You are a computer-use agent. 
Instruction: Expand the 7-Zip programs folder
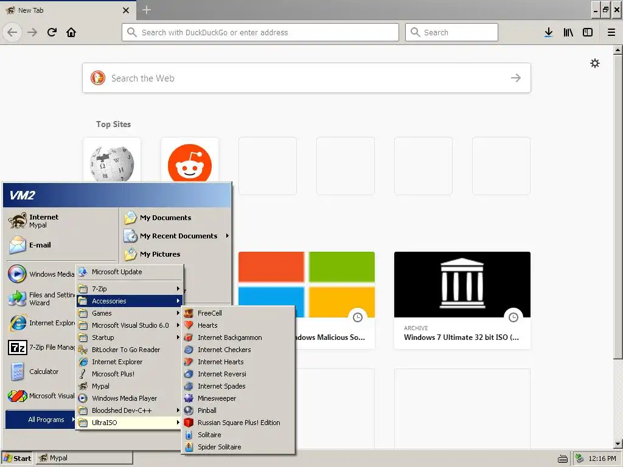coord(130,289)
